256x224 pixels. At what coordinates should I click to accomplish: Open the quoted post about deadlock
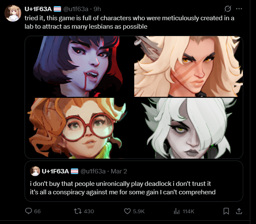point(134,181)
